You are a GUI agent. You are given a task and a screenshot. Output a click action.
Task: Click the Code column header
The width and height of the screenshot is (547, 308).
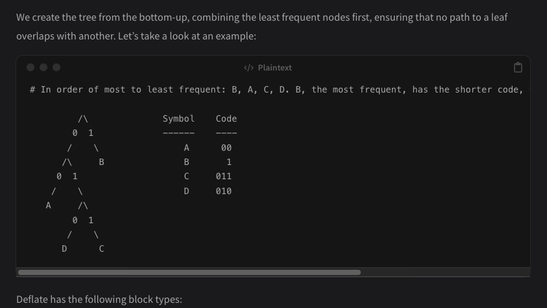[226, 118]
